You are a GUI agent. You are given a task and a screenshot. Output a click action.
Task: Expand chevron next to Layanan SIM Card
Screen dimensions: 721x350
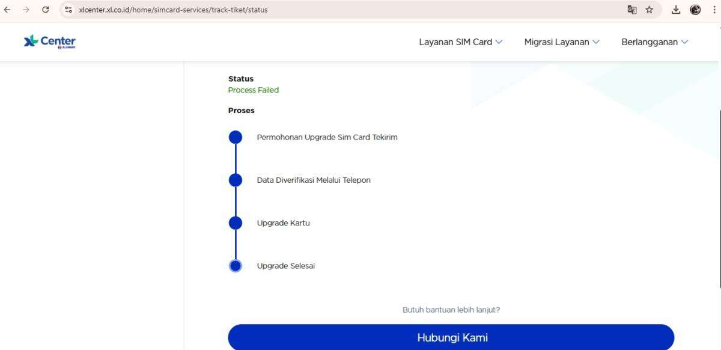499,42
